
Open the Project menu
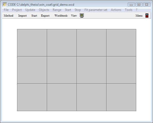coord(17,10)
